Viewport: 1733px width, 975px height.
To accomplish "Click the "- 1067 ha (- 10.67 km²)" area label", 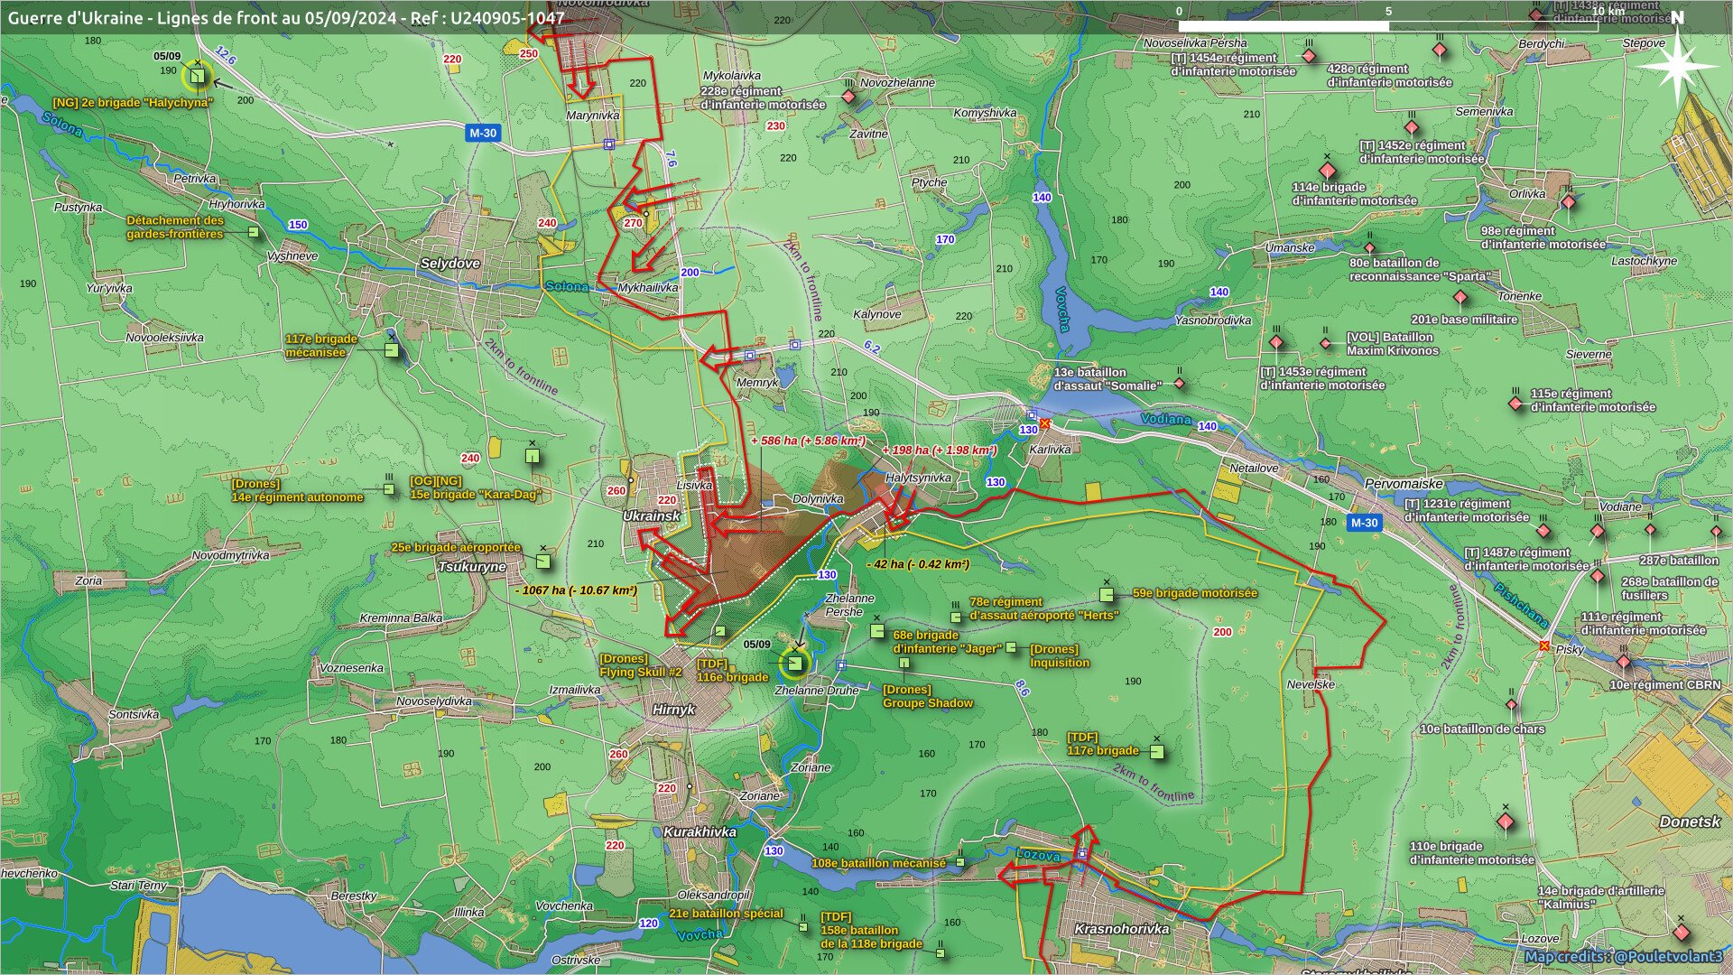I will tap(576, 590).
